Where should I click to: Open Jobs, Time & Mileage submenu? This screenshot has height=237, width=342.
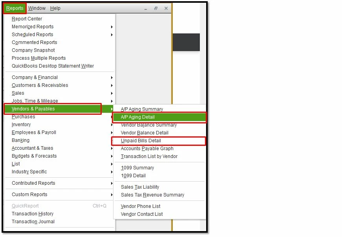click(x=60, y=101)
